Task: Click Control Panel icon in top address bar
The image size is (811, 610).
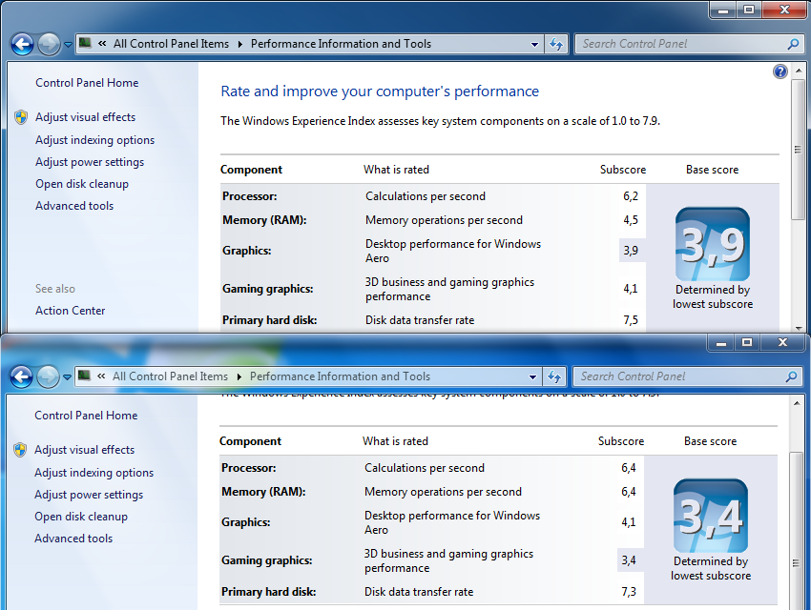Action: 85,43
